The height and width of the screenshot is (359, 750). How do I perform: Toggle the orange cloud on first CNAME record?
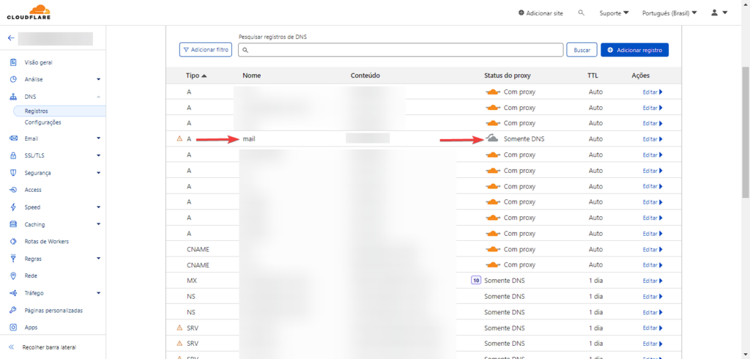[x=493, y=249]
